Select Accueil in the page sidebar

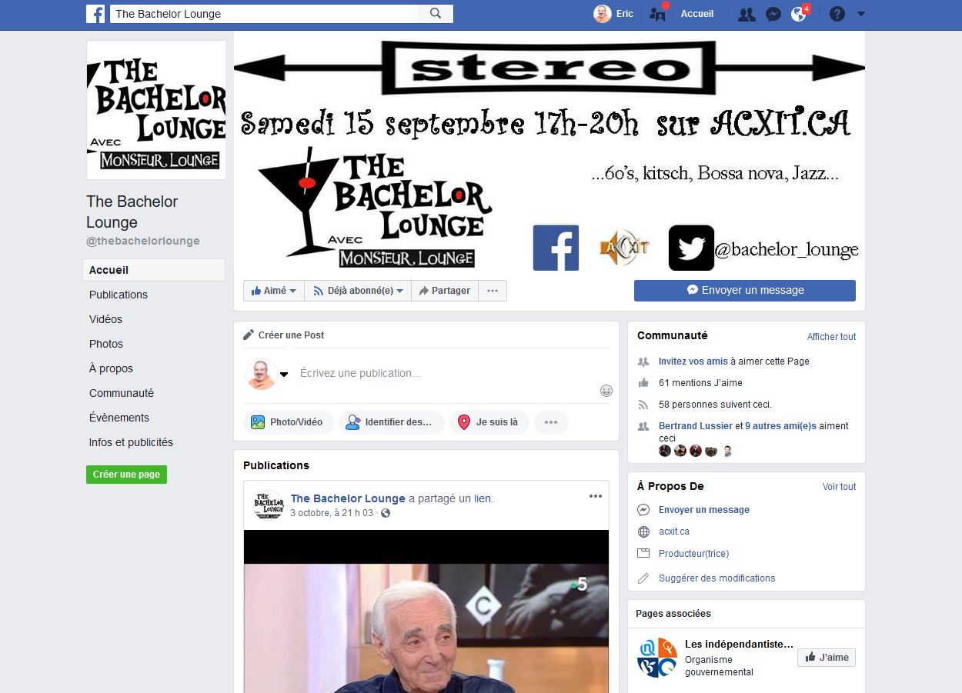[x=154, y=270]
